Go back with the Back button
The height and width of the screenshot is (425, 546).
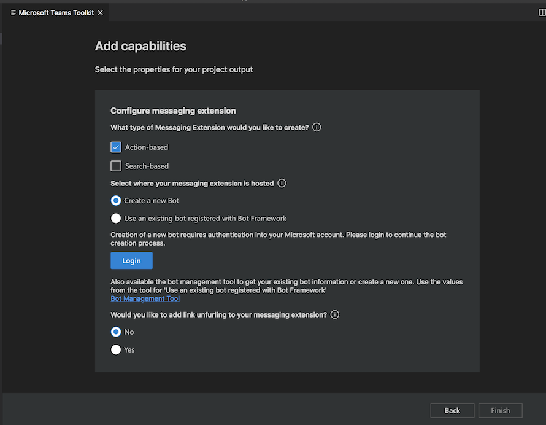(452, 410)
